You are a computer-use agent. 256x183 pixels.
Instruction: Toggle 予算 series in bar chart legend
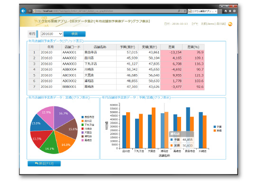[x=218, y=127]
